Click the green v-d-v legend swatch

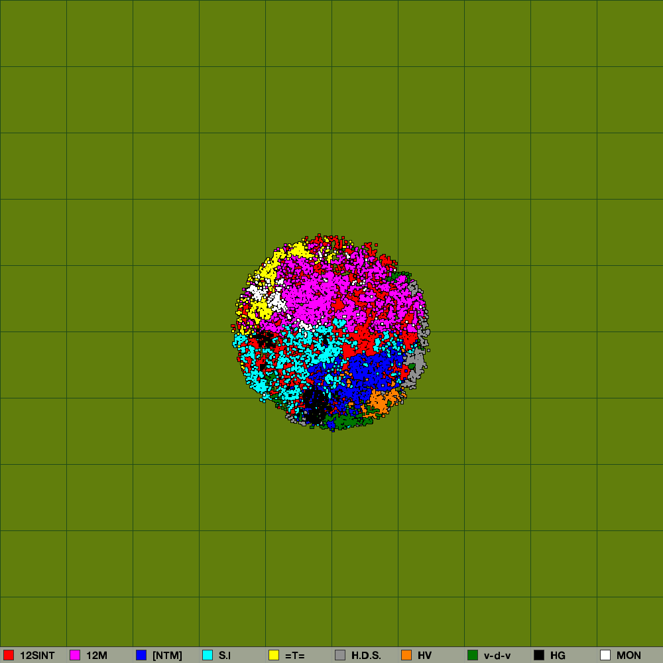473,655
